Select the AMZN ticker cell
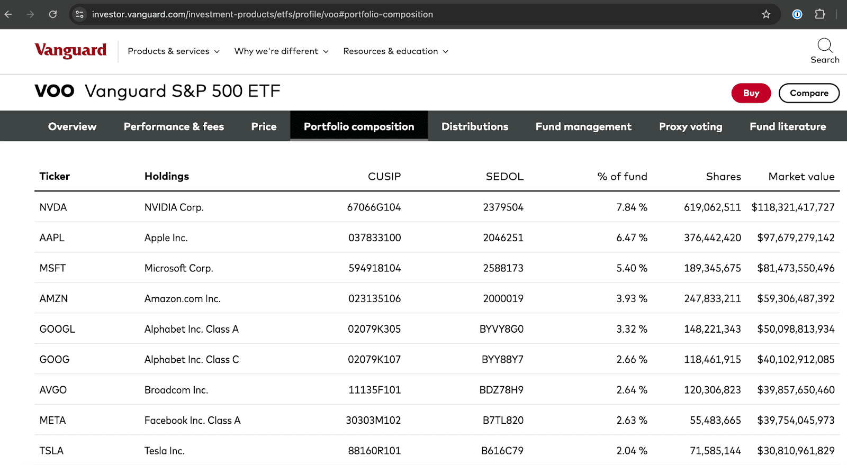This screenshot has width=847, height=465. [53, 298]
